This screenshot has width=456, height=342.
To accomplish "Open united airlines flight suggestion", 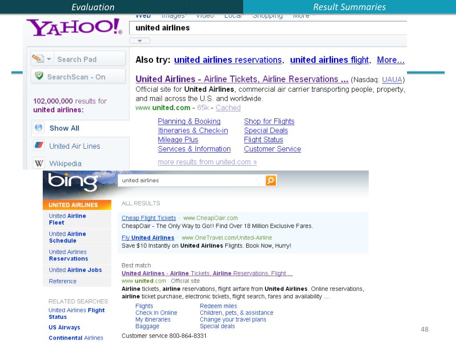I will coord(329,60).
